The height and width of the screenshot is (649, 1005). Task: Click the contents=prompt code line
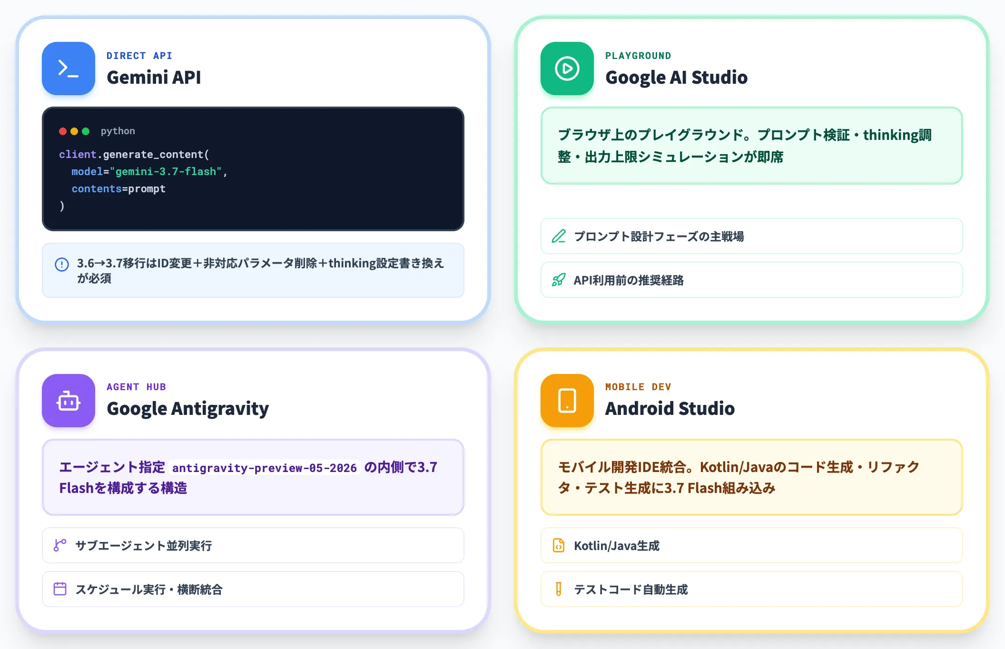(x=118, y=189)
